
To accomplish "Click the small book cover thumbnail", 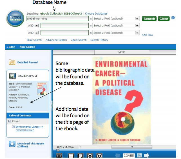I will click(42, 89).
